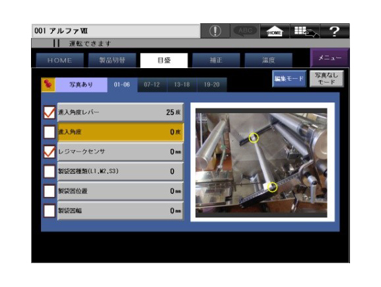
Task: Open help with question mark icon
Action: [x=335, y=31]
